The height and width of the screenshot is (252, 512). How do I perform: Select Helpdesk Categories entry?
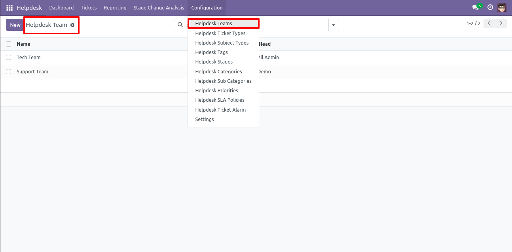point(223,71)
